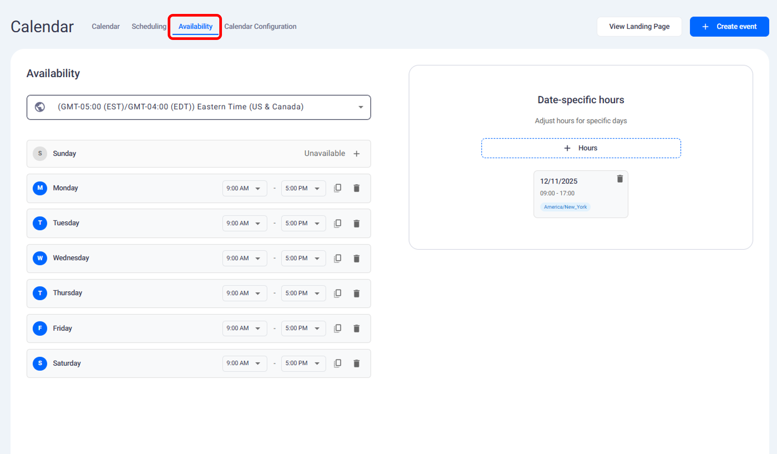777x454 pixels.
Task: Toggle the Friday day circle off
Action: 40,328
